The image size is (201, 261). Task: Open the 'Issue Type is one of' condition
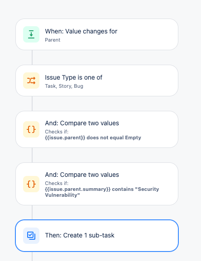click(97, 81)
